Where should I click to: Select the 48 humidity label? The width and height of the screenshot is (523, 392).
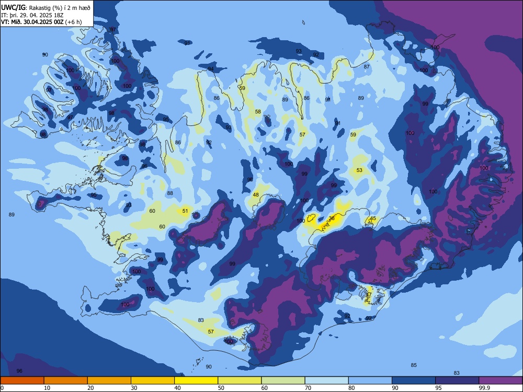[x=256, y=194]
